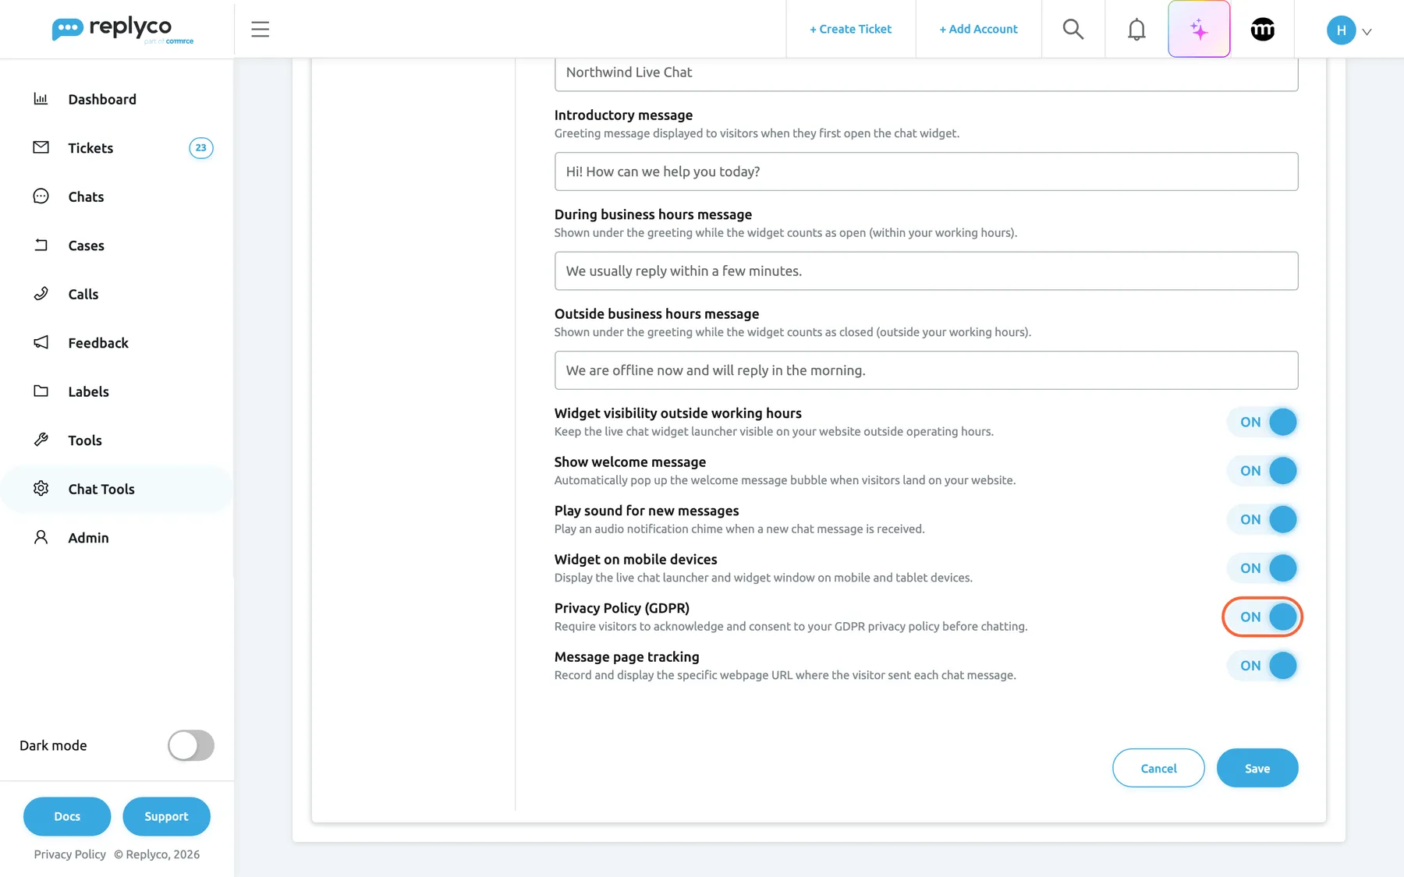Viewport: 1404px width, 877px height.
Task: Expand the user account dropdown chevron
Action: pyautogui.click(x=1367, y=32)
